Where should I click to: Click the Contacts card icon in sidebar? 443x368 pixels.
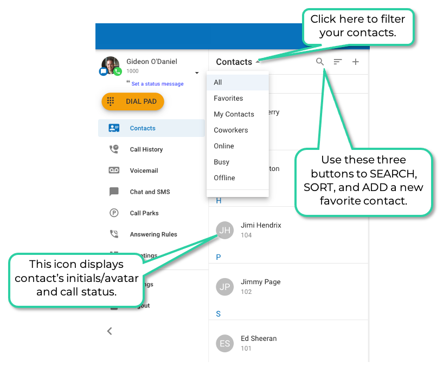[x=114, y=128]
